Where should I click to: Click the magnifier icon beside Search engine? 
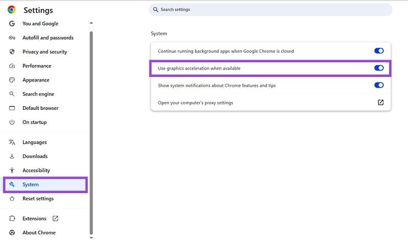click(12, 94)
